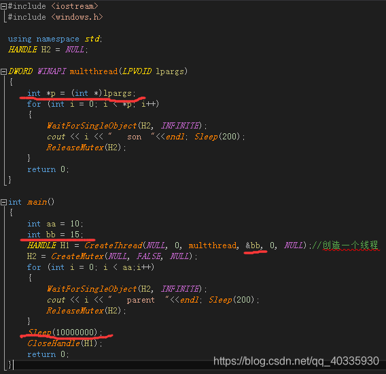Collapse the multthread function block
The width and height of the screenshot is (386, 374).
(x=3, y=71)
